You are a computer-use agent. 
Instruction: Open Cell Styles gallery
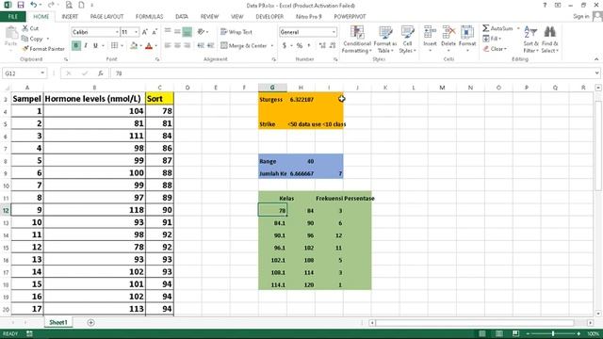(x=407, y=40)
